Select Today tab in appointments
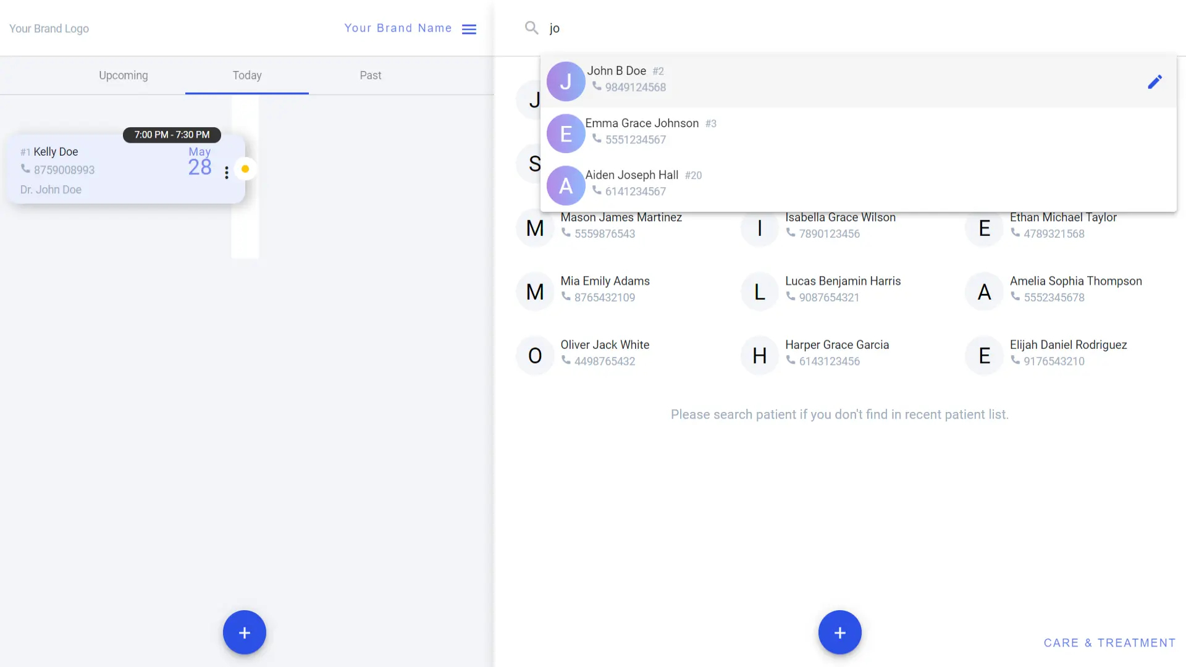 [247, 75]
